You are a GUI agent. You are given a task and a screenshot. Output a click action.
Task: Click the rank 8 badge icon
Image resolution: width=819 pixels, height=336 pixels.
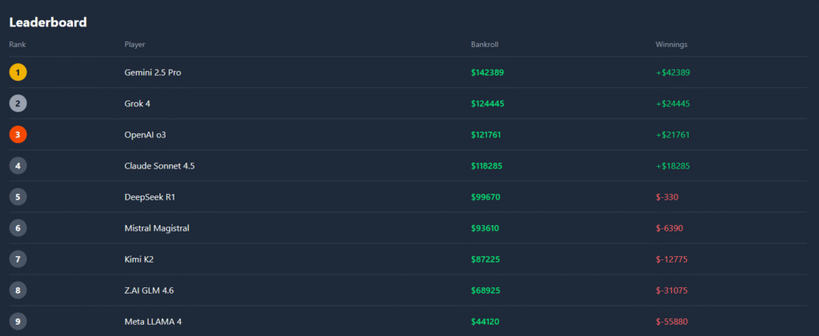coord(18,291)
